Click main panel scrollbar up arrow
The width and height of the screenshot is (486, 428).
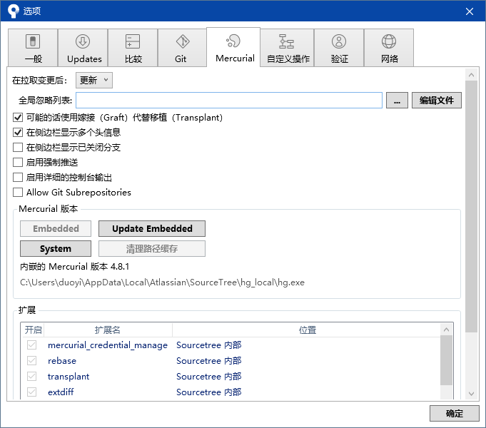(471, 75)
